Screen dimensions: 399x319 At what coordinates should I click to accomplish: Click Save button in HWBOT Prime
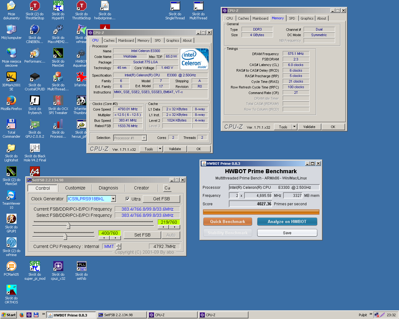coord(287,233)
